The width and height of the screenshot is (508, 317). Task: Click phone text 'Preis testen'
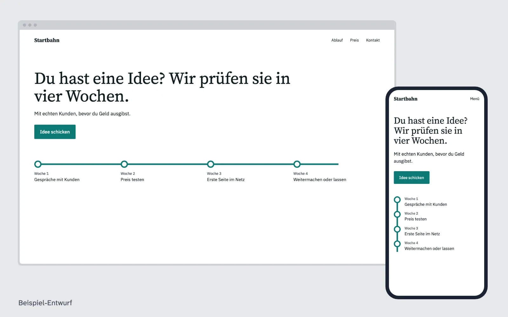click(416, 219)
